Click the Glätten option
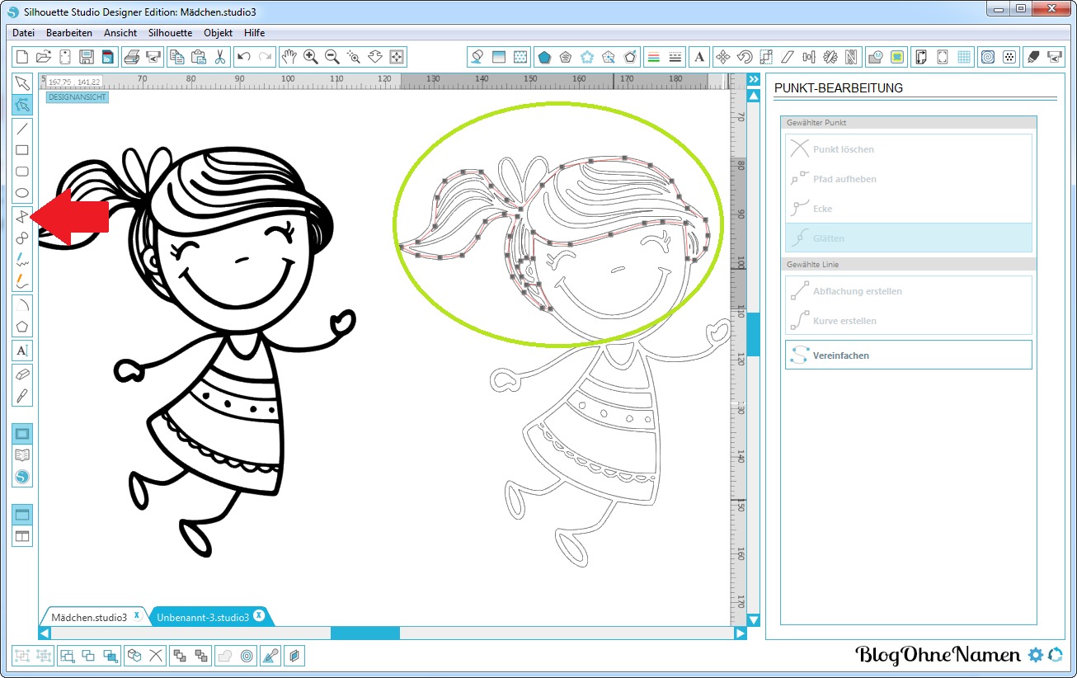1077x678 pixels. [x=908, y=238]
